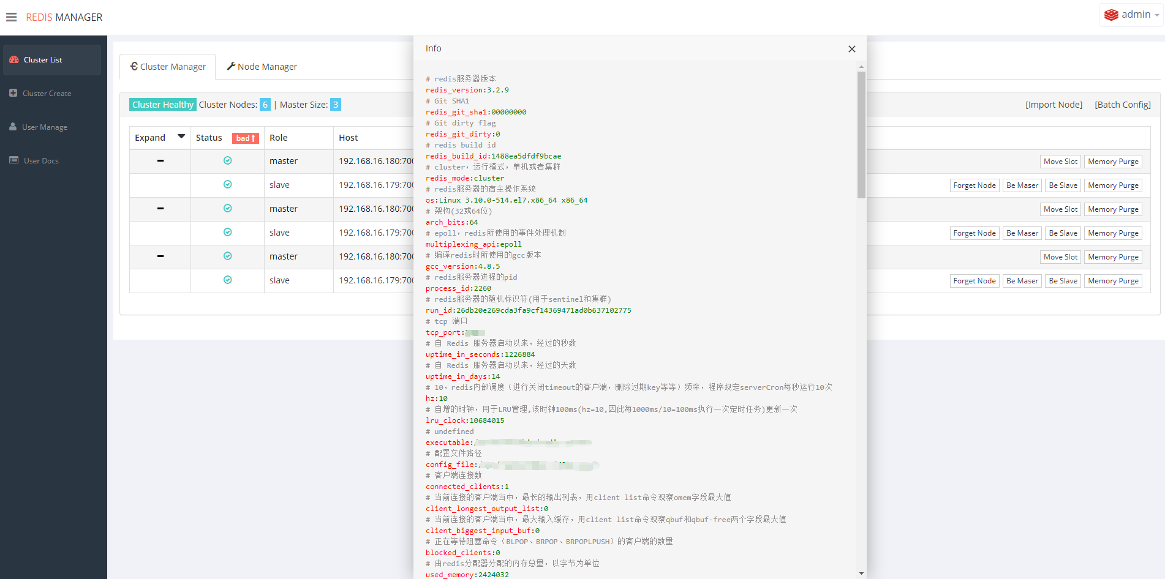Click Be Slave for first slave
Image resolution: width=1165 pixels, height=579 pixels.
point(1063,185)
